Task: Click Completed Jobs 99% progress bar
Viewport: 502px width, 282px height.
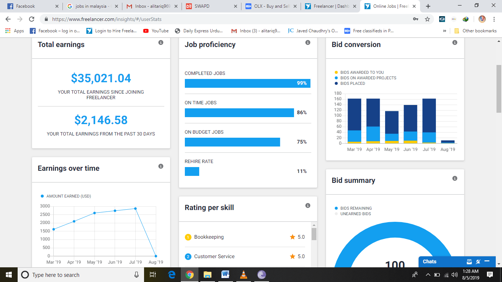Action: [248, 83]
